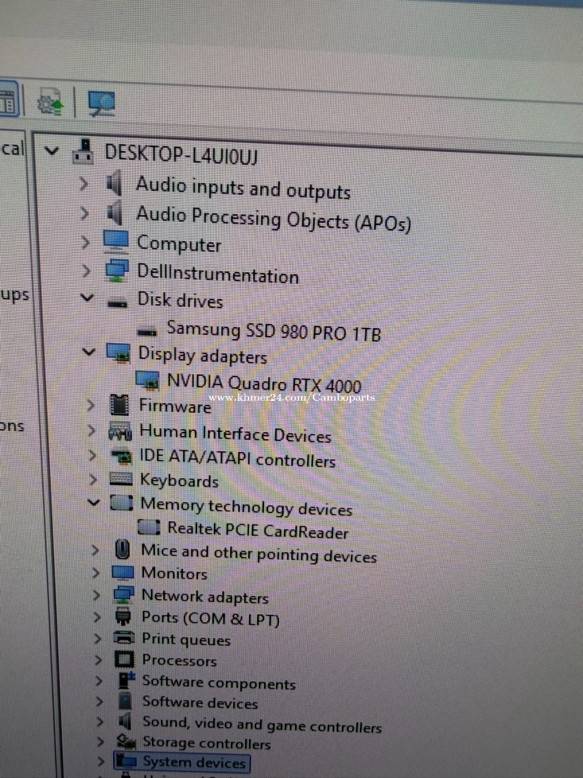583x778 pixels.
Task: Select Samsung SSD 980 PRO 1TB
Action: (274, 331)
